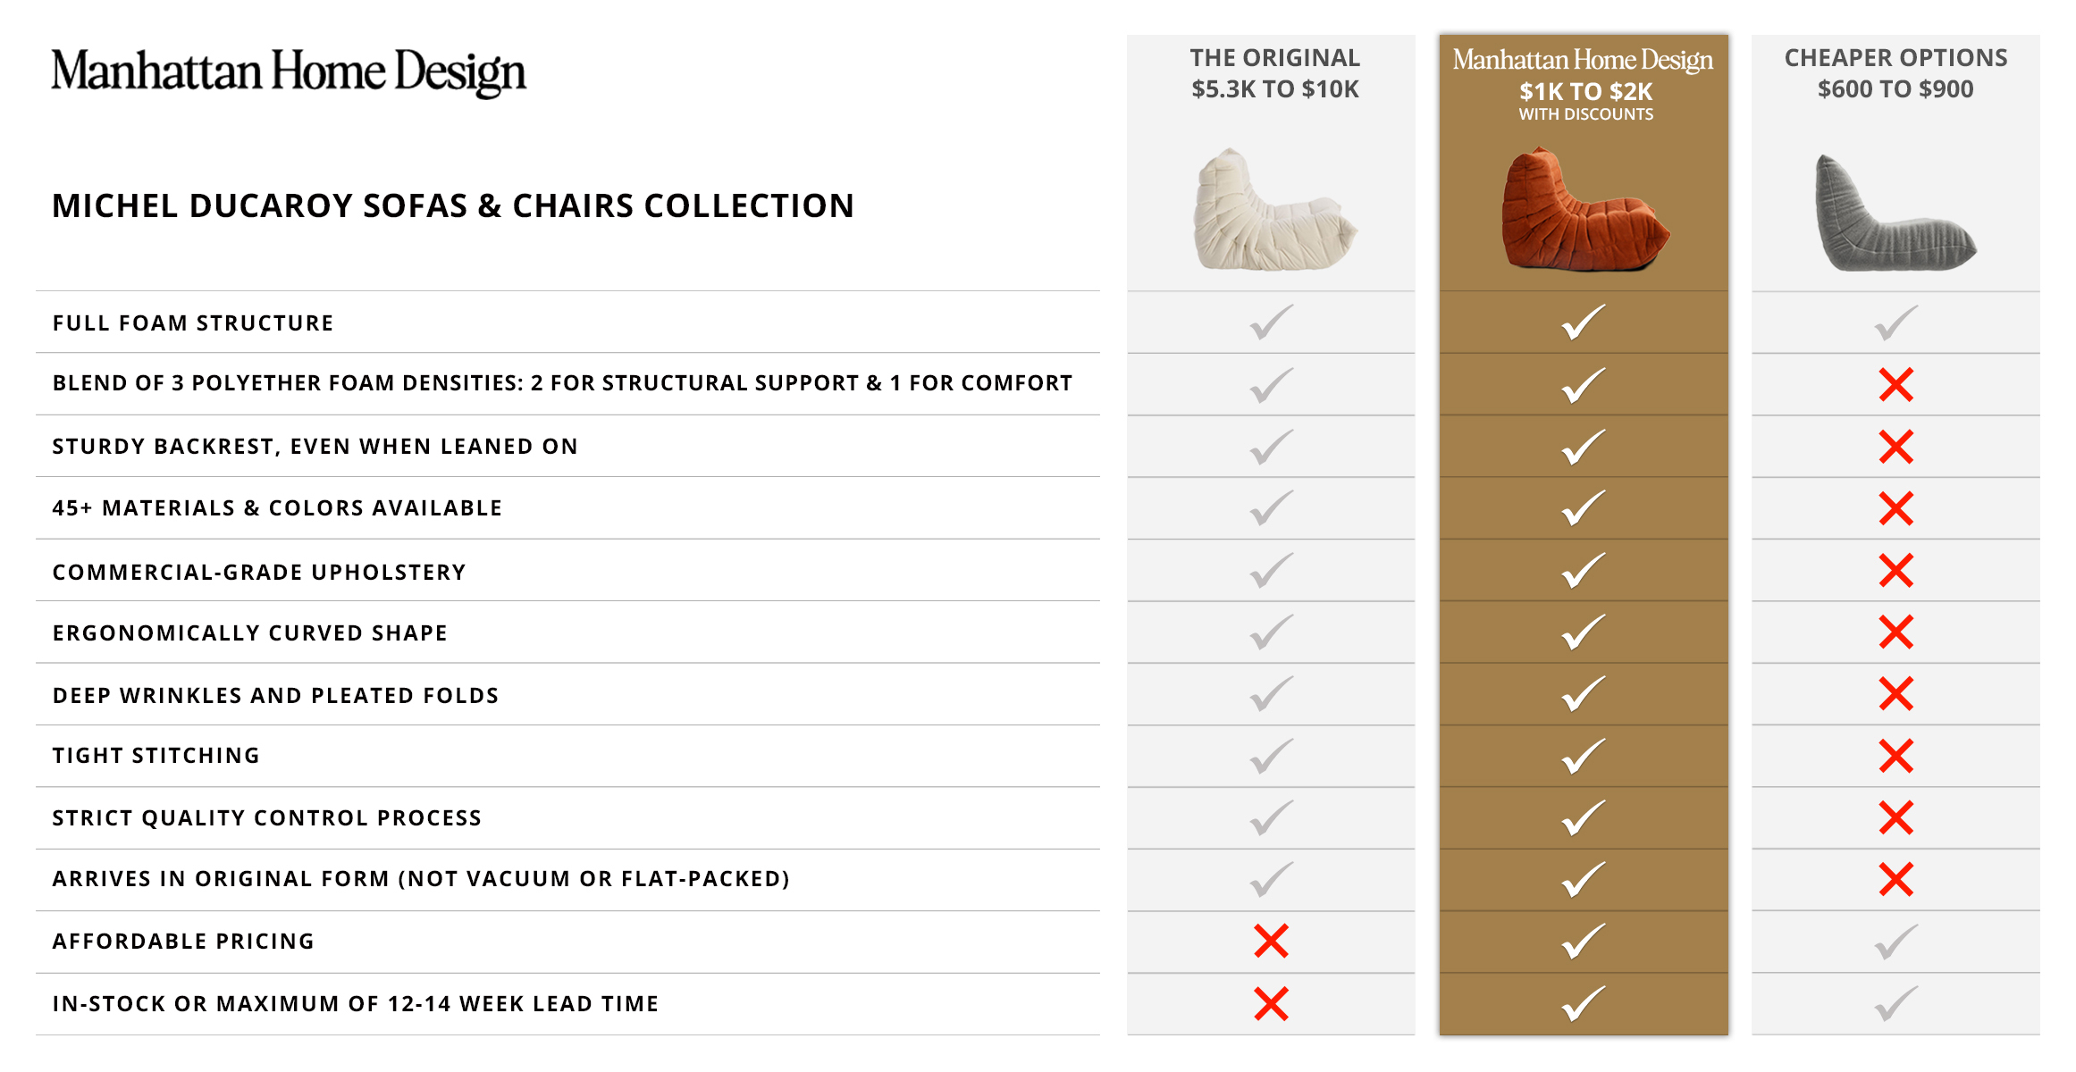Click red X for lead time under The Original
This screenshot has width=2076, height=1072.
tap(1271, 1003)
